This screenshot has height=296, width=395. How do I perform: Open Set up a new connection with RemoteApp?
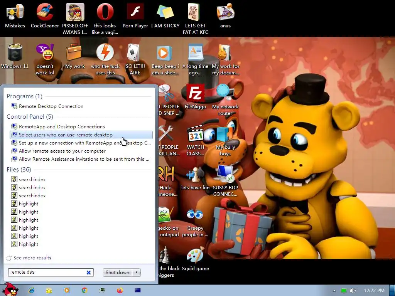pos(81,143)
